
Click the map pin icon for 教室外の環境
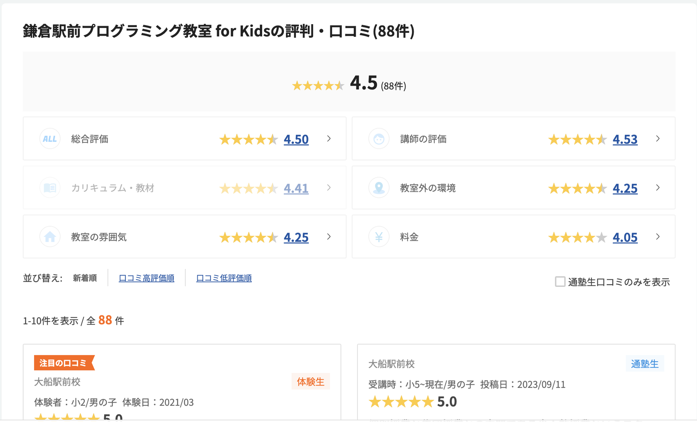[x=379, y=188]
